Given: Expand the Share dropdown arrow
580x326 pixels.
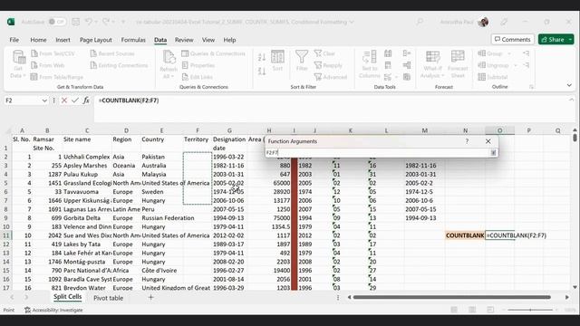Looking at the screenshot, I should coord(571,40).
